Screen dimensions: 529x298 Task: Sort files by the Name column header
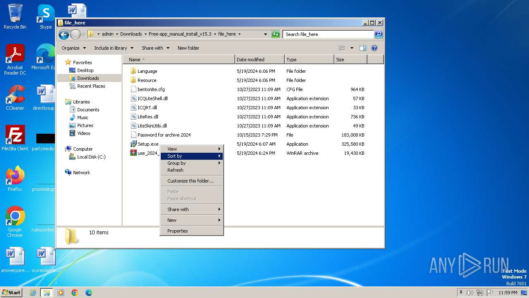pyautogui.click(x=179, y=60)
